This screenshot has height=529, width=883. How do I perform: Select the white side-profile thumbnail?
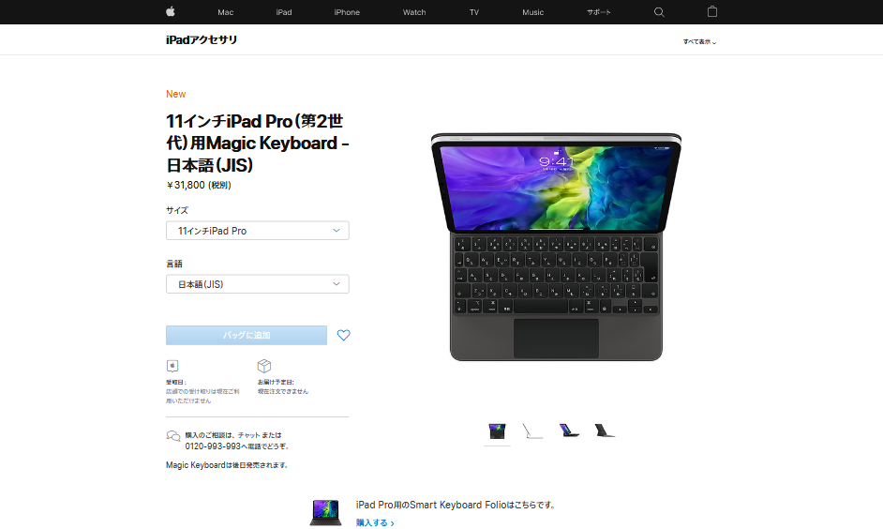(x=532, y=431)
